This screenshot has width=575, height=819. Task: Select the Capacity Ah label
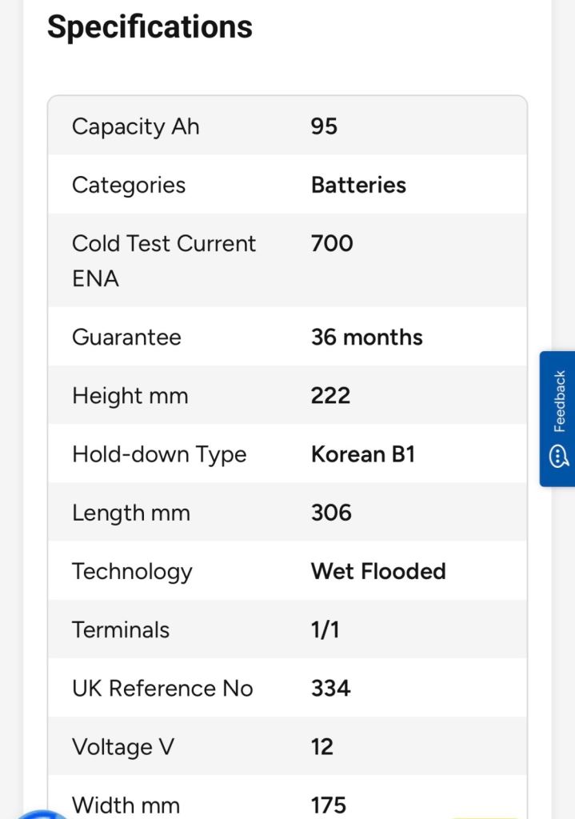tap(136, 126)
